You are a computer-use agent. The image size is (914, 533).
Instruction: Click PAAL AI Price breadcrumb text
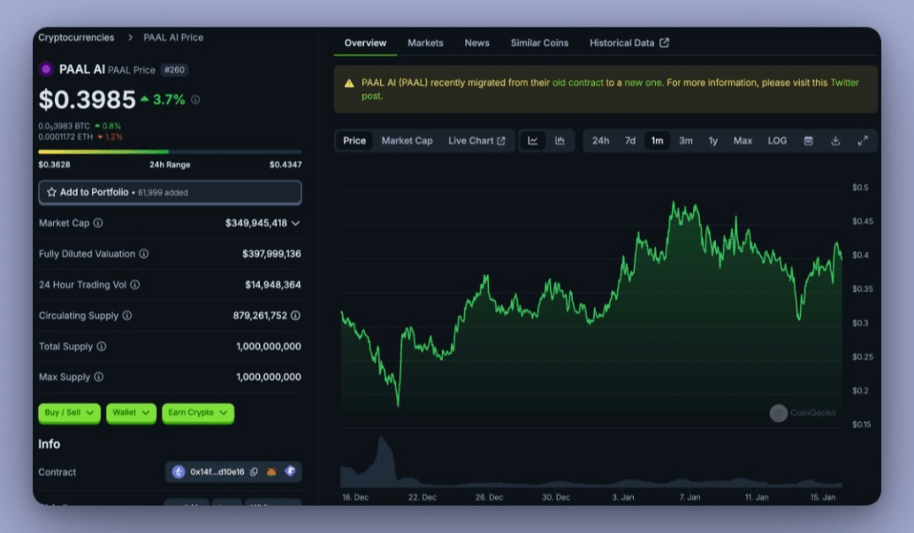pyautogui.click(x=173, y=37)
